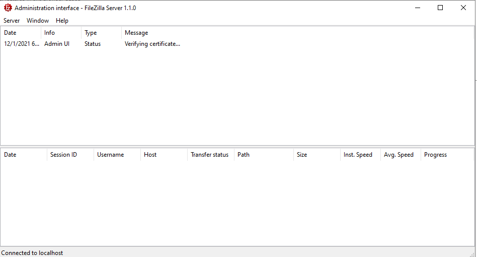The width and height of the screenshot is (477, 257).
Task: Click the Username column header
Action: pyautogui.click(x=117, y=155)
